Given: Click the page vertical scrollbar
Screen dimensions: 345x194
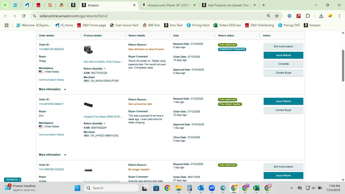Looking at the screenshot, I should [343, 66].
